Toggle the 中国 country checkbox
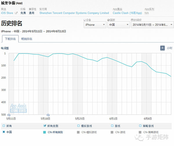Image resolution: width=174 pixels, height=146 pixels. [4, 132]
